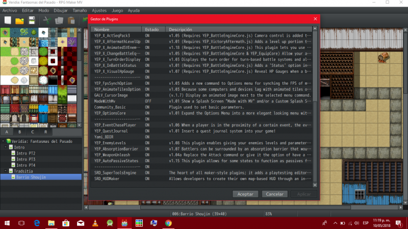Select the Intro PT4 map

26,165
